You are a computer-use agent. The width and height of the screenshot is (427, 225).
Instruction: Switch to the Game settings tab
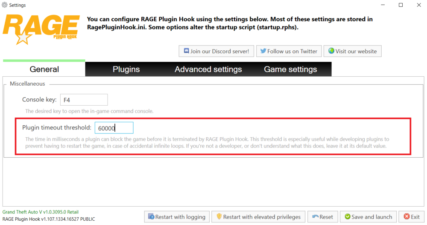[x=290, y=69]
